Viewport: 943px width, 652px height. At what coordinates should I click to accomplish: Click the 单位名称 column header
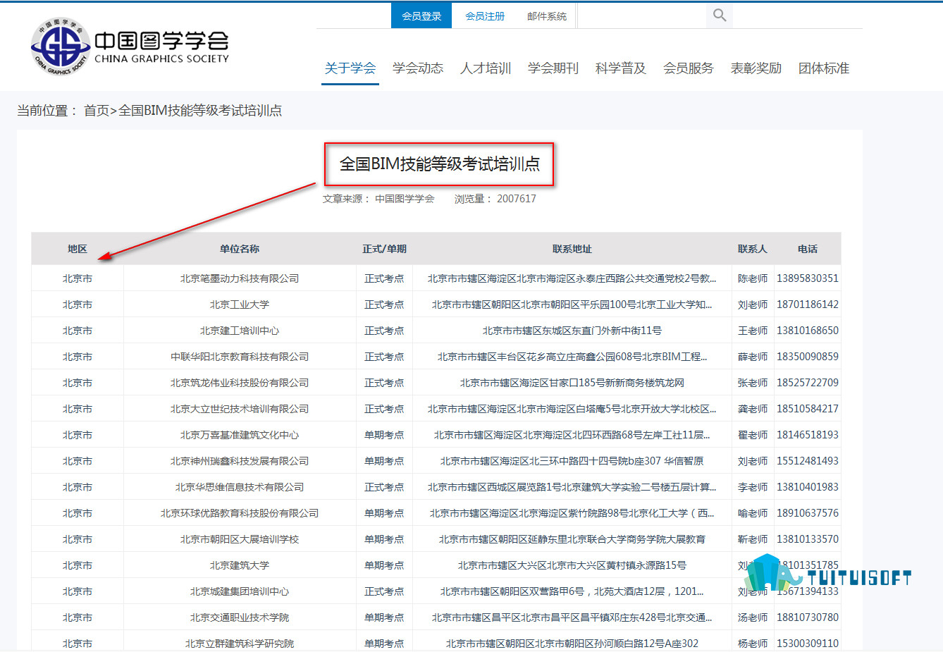tap(240, 249)
